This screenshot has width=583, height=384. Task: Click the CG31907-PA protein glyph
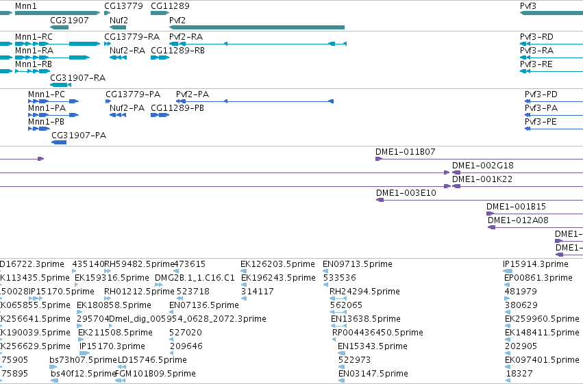tap(59, 142)
